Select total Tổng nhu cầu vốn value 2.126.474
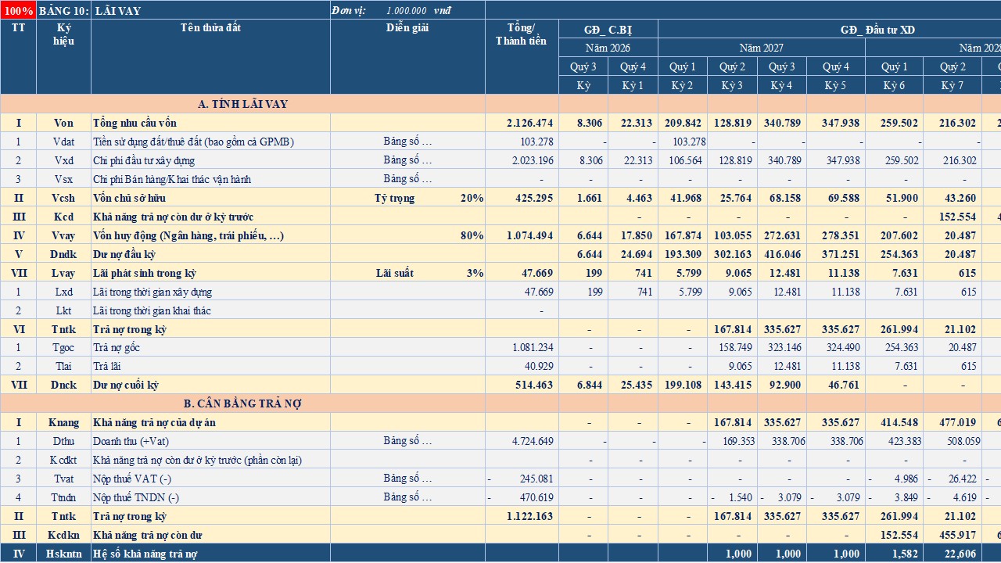The height and width of the screenshot is (563, 1001). (522, 123)
